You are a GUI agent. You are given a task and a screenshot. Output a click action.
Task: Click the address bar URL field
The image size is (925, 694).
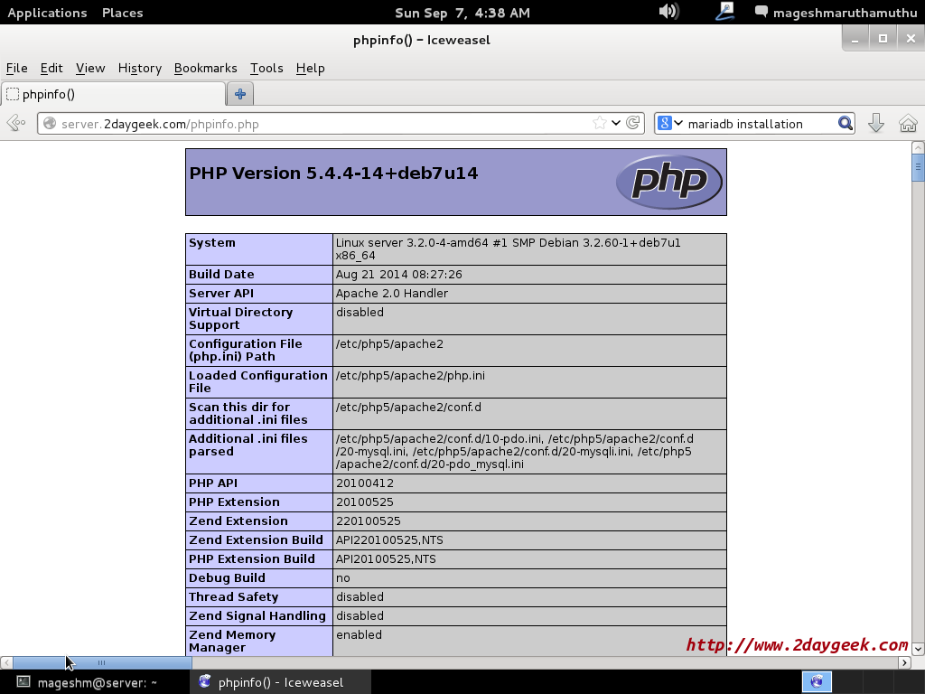(x=316, y=124)
